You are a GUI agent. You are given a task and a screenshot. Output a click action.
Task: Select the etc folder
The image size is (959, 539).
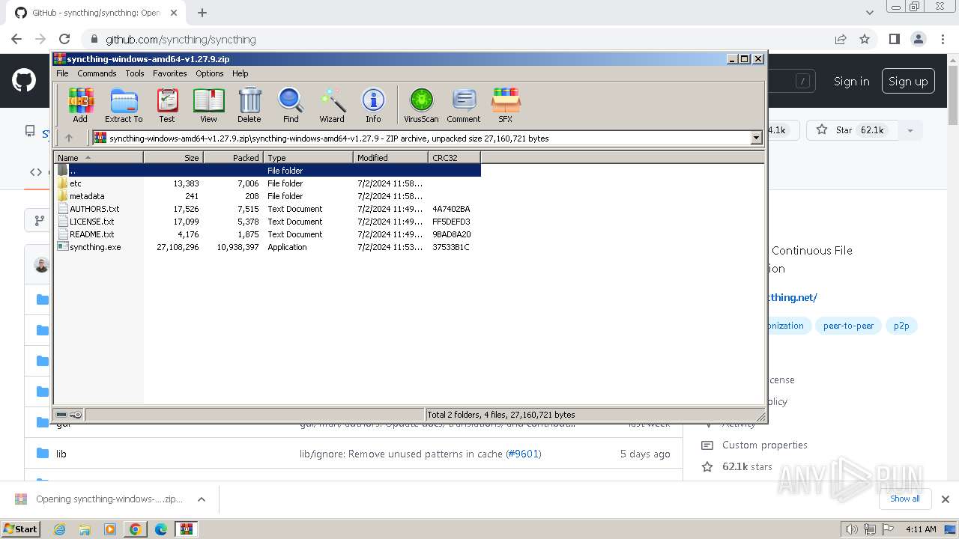click(76, 183)
